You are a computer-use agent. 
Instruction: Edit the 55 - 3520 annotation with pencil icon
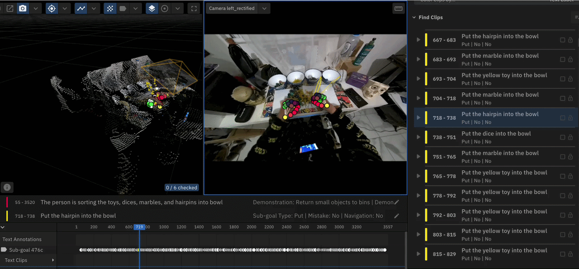[x=397, y=202]
